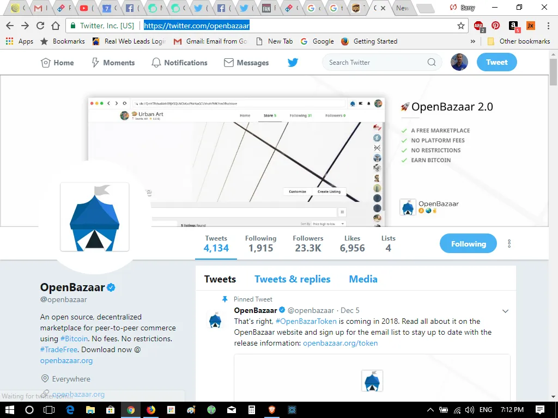View the Tweets count 4,134
Screen dimensions: 558x418
(x=216, y=243)
